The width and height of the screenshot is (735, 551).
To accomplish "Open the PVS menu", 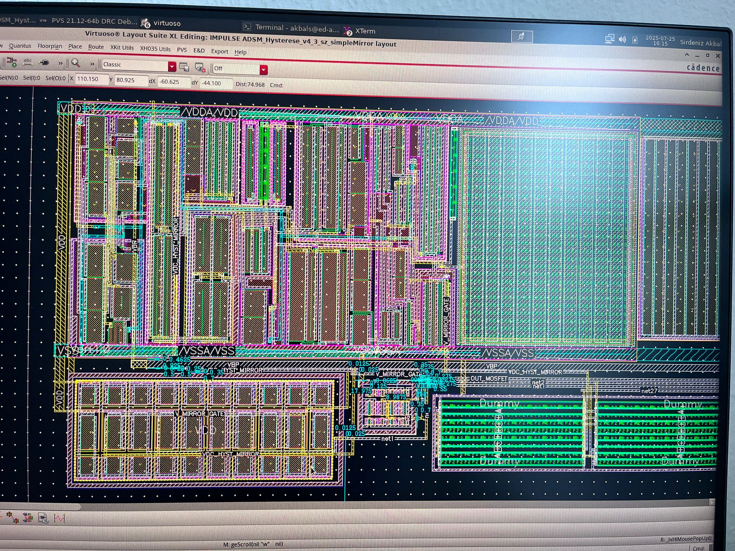I will [x=182, y=50].
